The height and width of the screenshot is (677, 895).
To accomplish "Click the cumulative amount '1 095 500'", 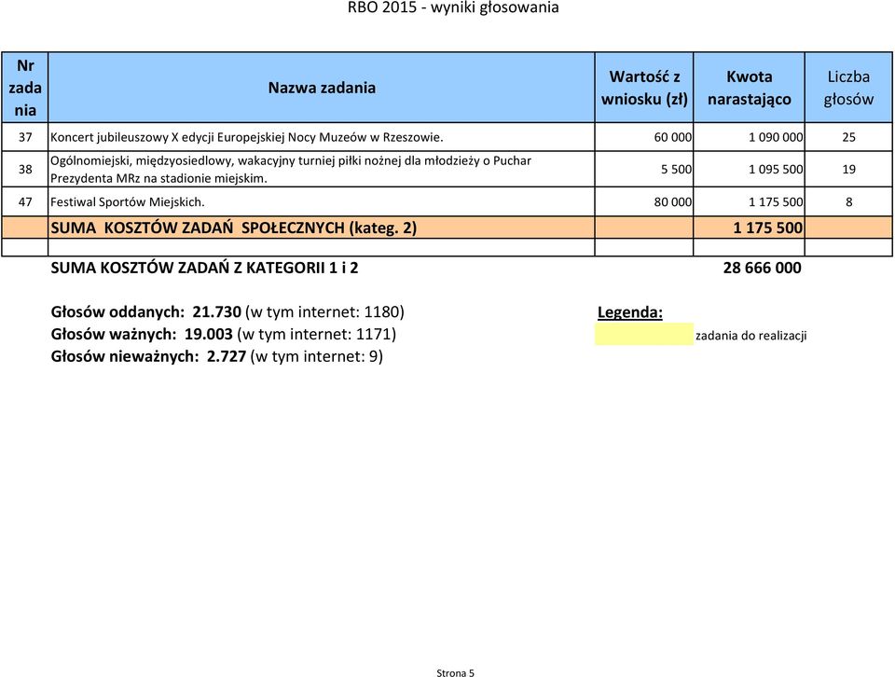I will [776, 169].
